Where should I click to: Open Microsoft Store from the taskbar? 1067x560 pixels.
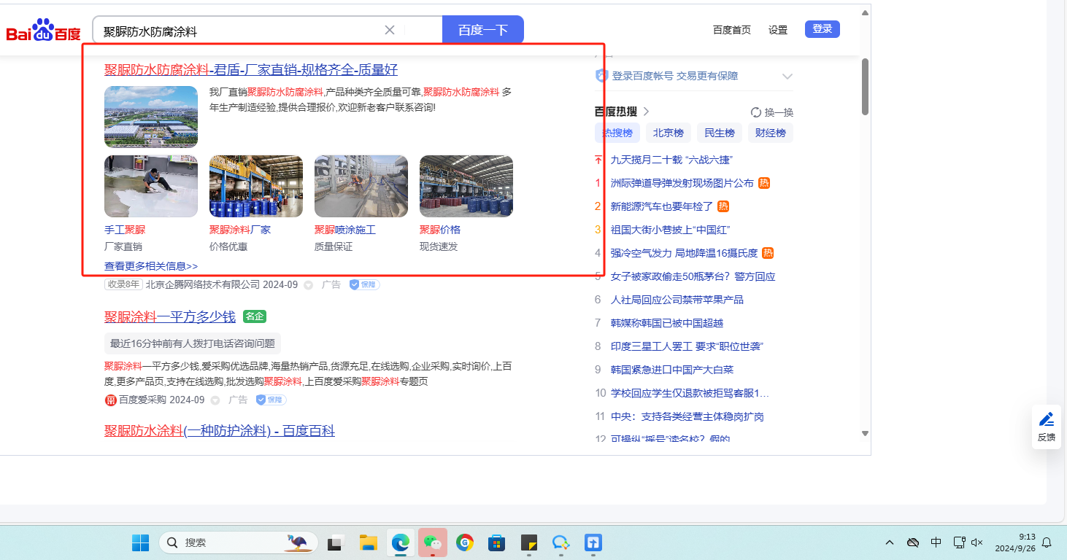pyautogui.click(x=497, y=542)
